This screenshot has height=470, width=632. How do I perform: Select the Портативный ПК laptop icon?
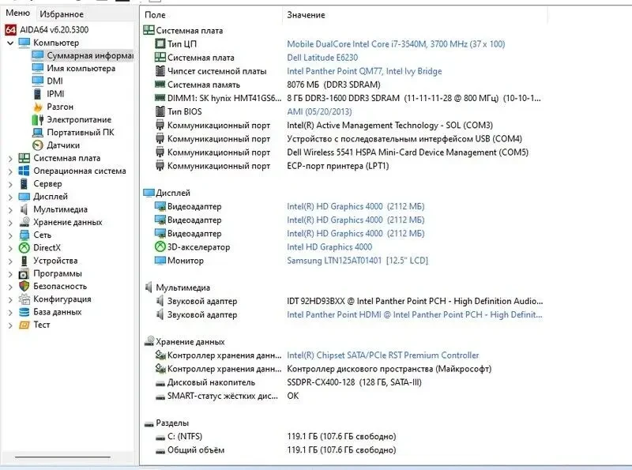[x=39, y=133]
